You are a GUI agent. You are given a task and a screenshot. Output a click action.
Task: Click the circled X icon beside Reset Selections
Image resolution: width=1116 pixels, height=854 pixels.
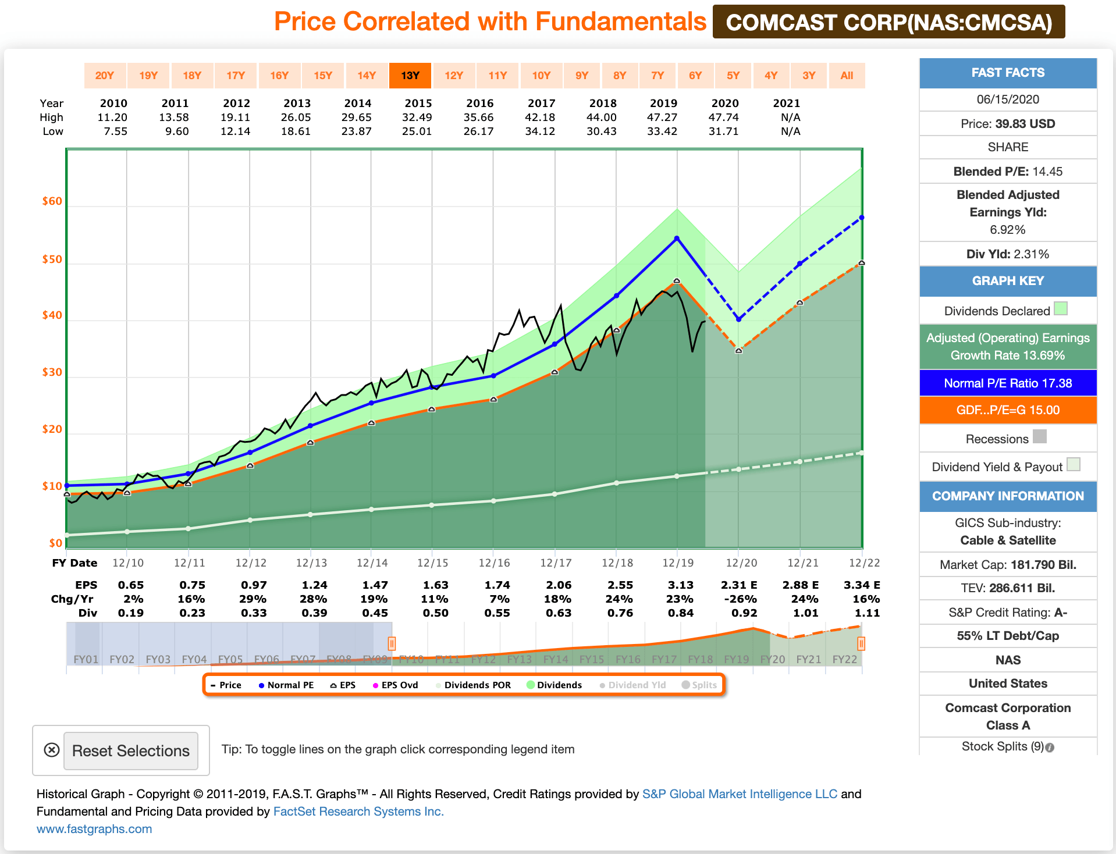click(51, 750)
